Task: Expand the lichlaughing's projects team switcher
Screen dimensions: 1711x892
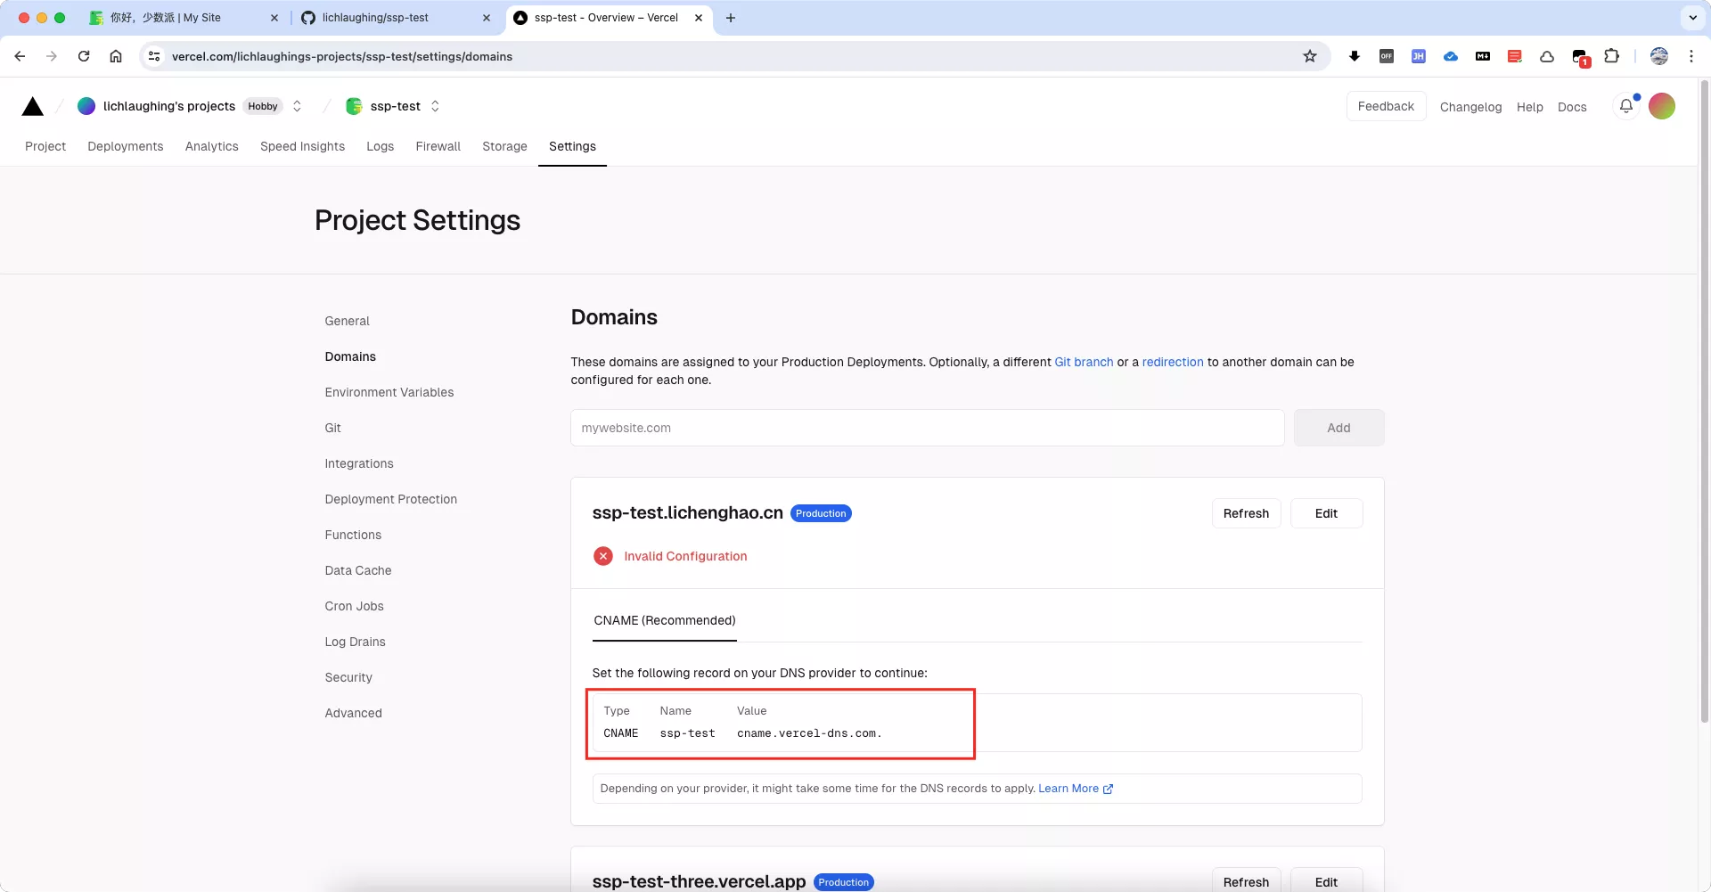Action: coord(297,106)
